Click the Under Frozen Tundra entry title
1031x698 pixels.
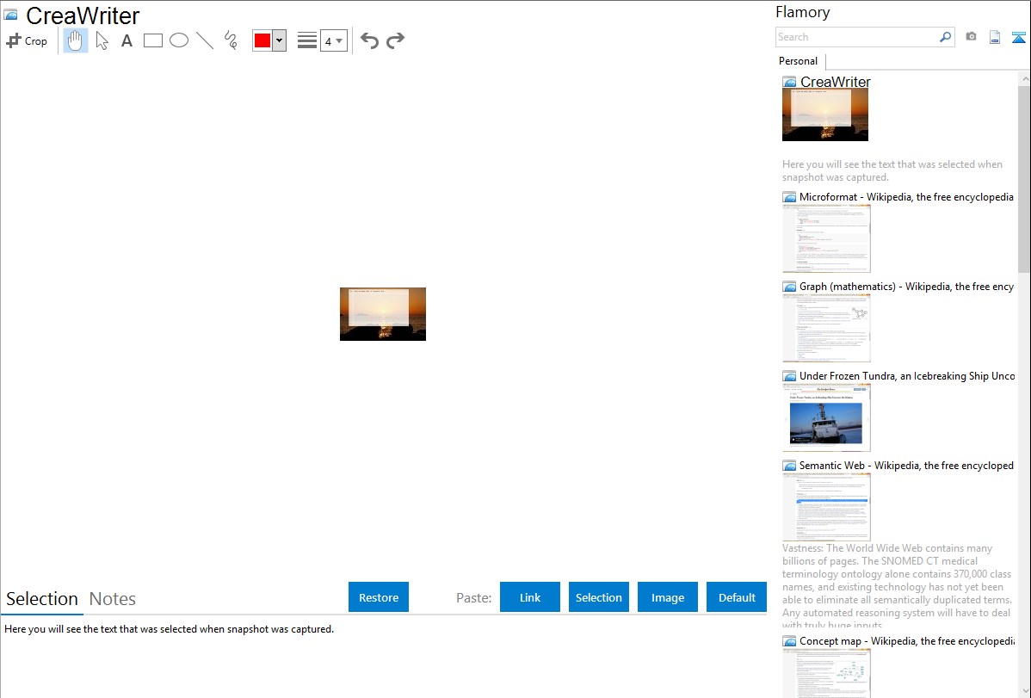[x=907, y=375]
